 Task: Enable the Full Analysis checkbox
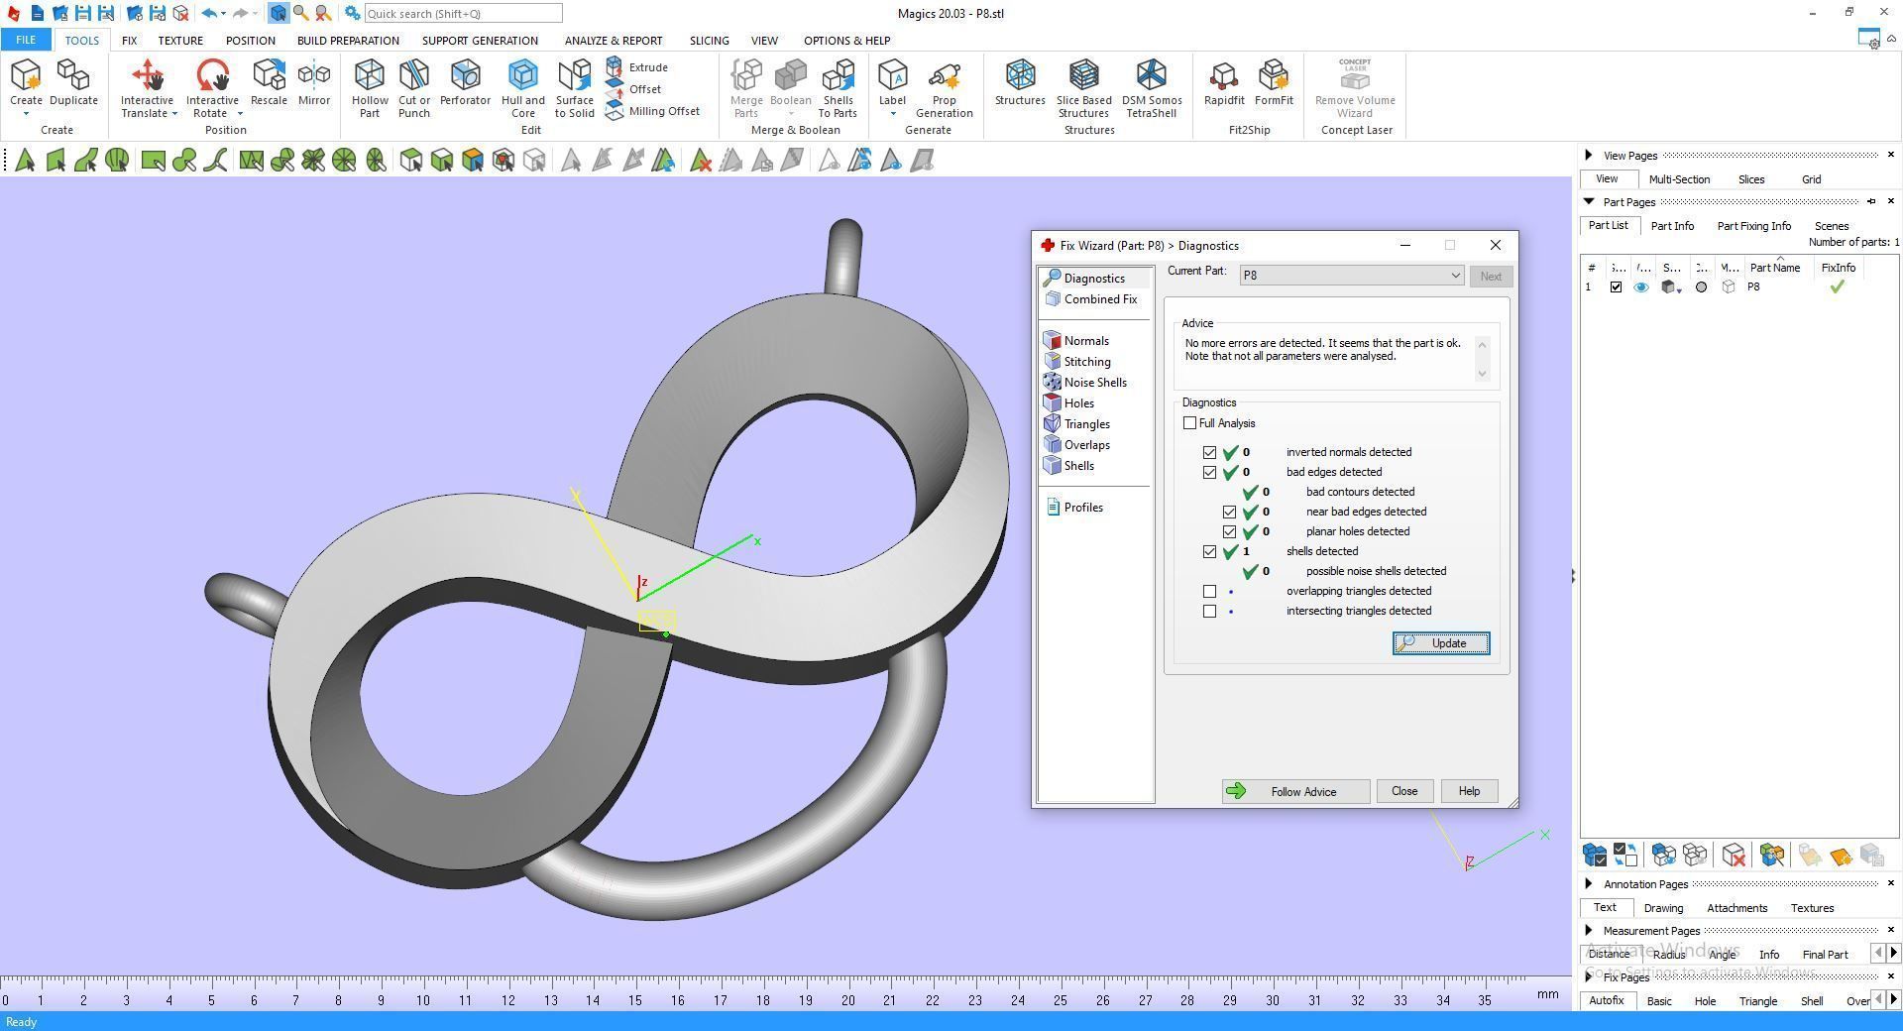click(x=1189, y=423)
